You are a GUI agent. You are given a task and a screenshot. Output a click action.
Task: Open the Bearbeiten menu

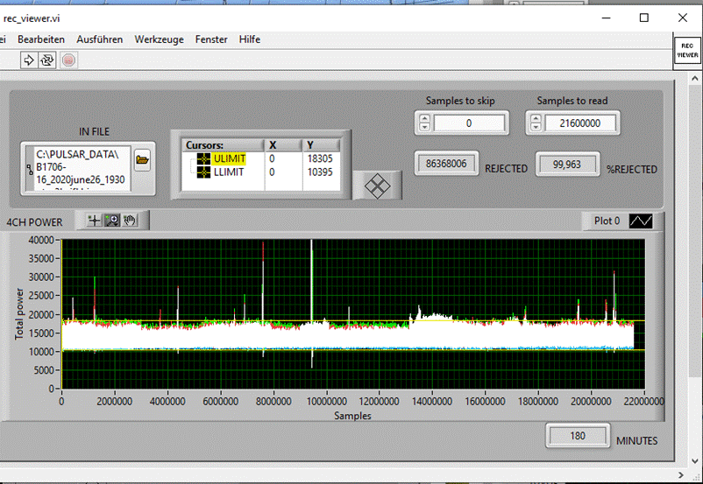pos(41,39)
